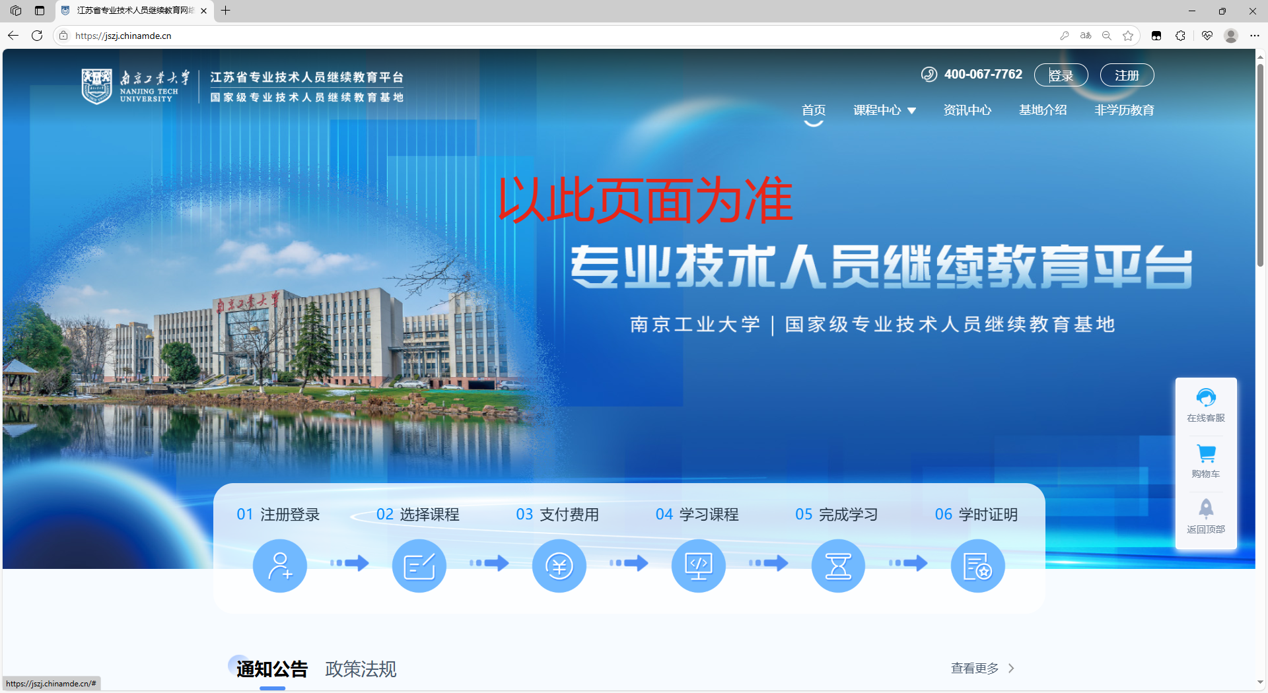The width and height of the screenshot is (1268, 693).
Task: Click the 注册登录 step icon
Action: pyautogui.click(x=280, y=566)
